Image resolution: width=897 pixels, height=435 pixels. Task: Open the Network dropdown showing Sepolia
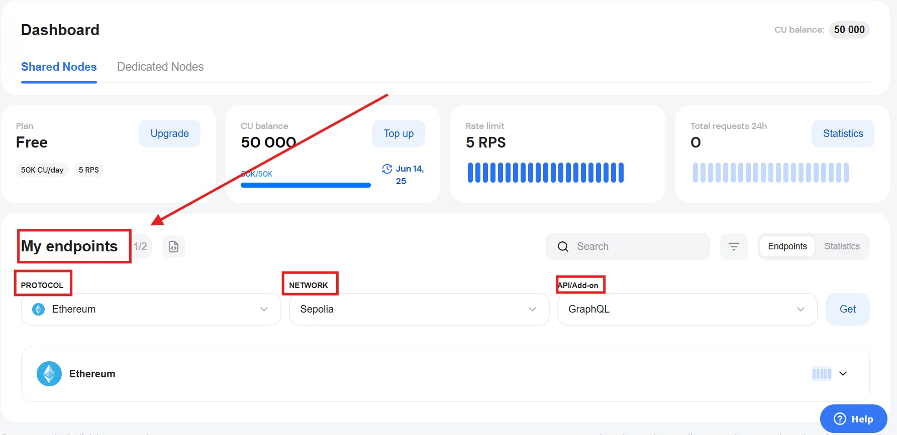point(419,309)
